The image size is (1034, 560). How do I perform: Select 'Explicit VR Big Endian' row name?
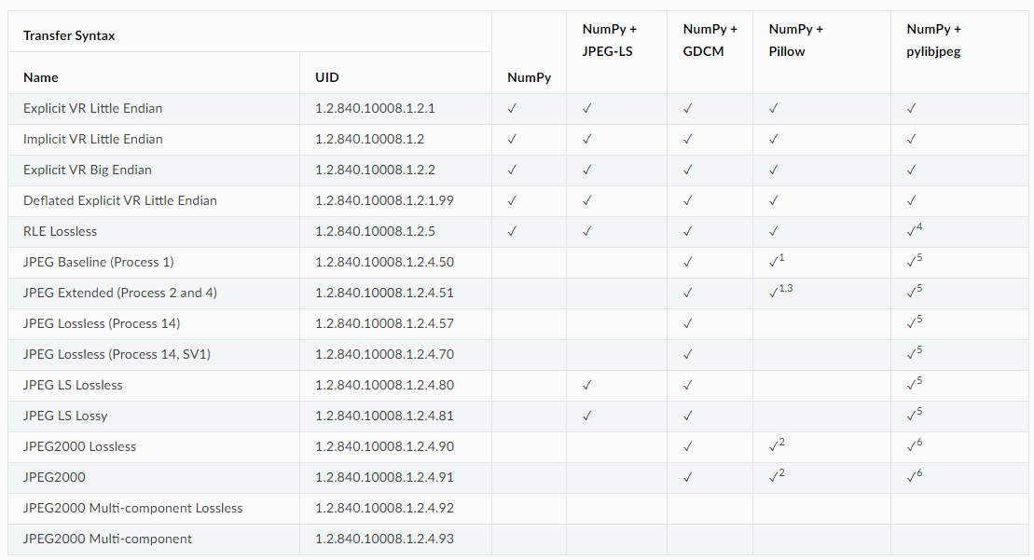coord(88,170)
